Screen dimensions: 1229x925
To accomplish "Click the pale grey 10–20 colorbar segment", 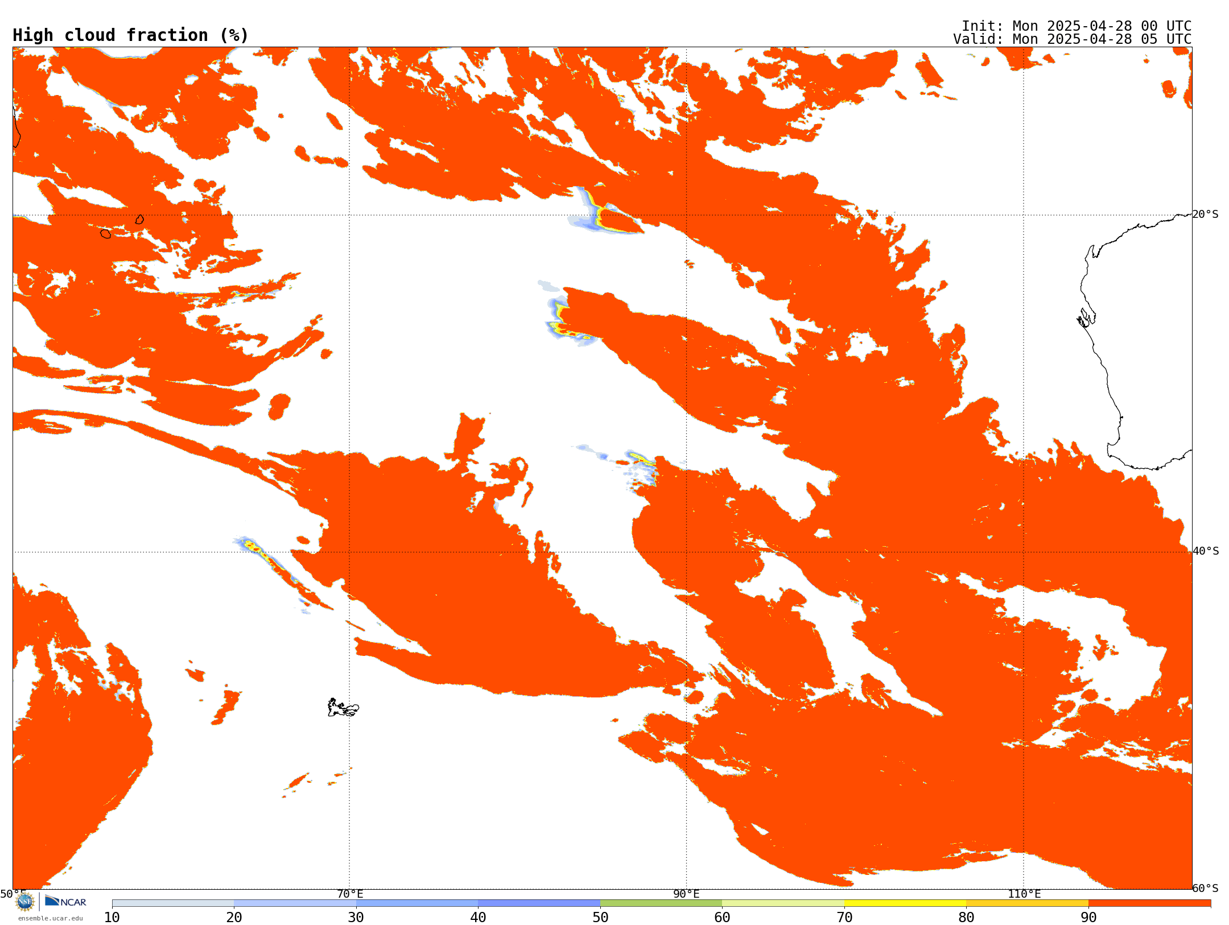I will tap(173, 903).
